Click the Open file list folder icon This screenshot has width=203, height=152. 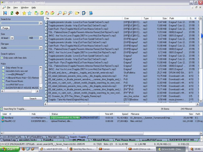point(77,13)
